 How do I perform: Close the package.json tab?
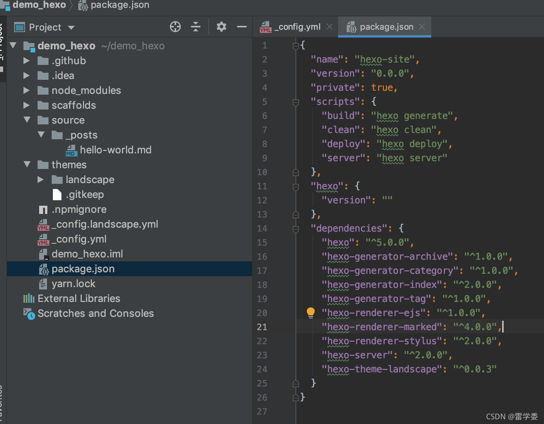tap(422, 27)
